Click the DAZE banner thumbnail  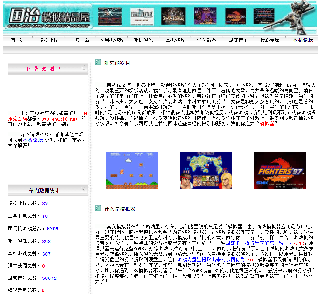[x=205, y=16]
